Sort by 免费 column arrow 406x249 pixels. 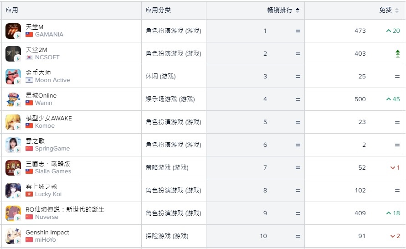[397, 10]
